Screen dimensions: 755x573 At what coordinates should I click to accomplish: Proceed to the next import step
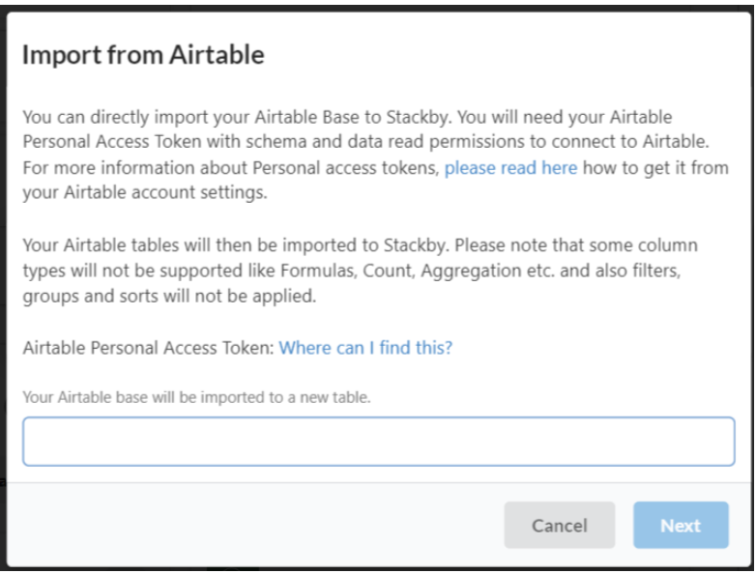pyautogui.click(x=680, y=526)
